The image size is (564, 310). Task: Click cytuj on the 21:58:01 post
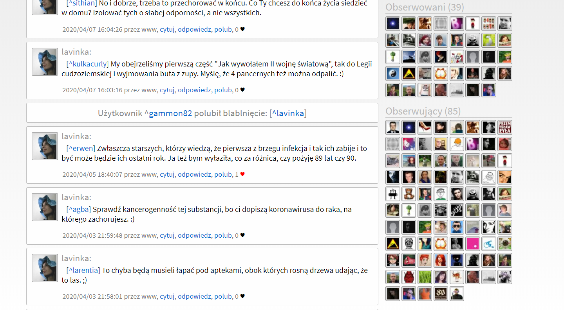[167, 297]
